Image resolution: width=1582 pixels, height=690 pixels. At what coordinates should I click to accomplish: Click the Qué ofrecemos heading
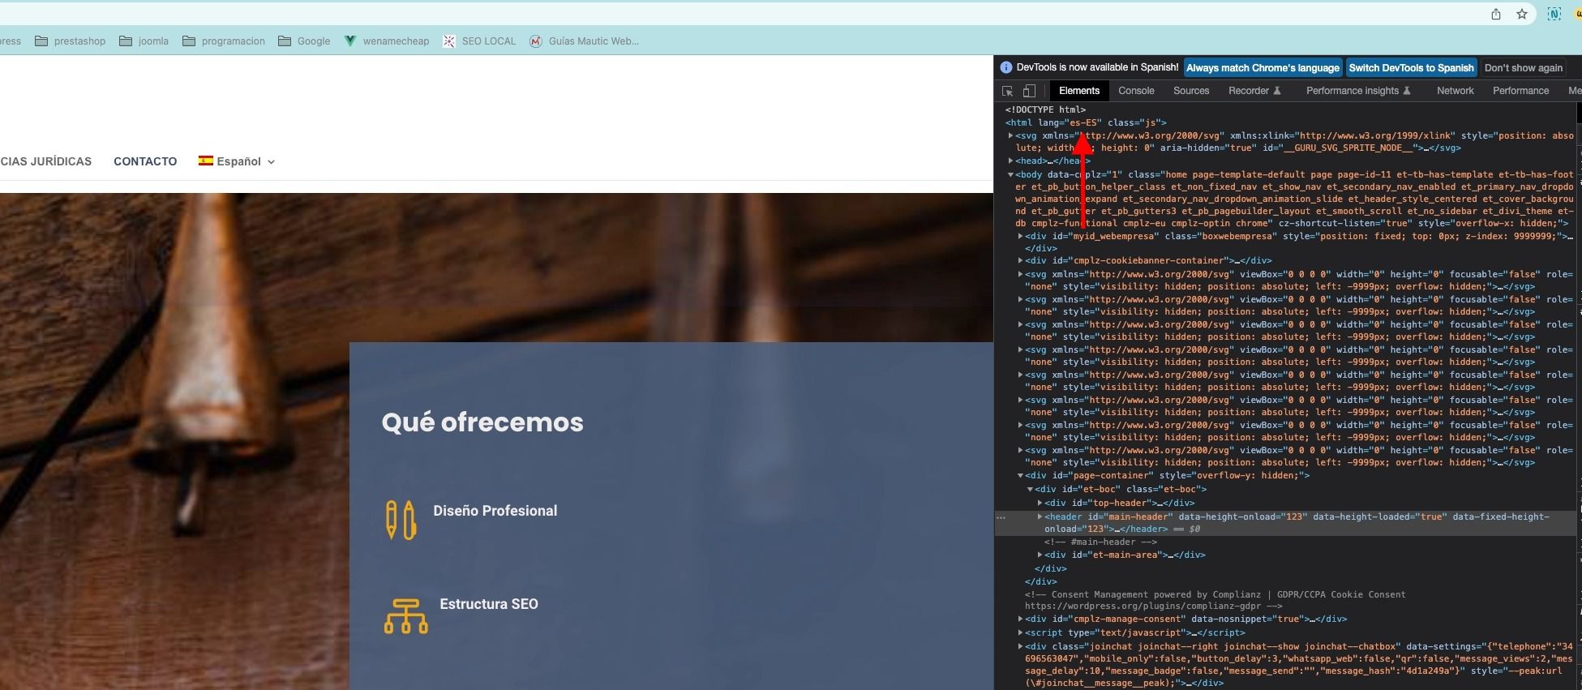coord(482,422)
